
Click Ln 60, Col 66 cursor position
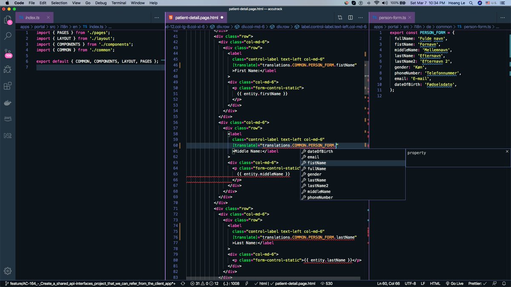pos(389,284)
